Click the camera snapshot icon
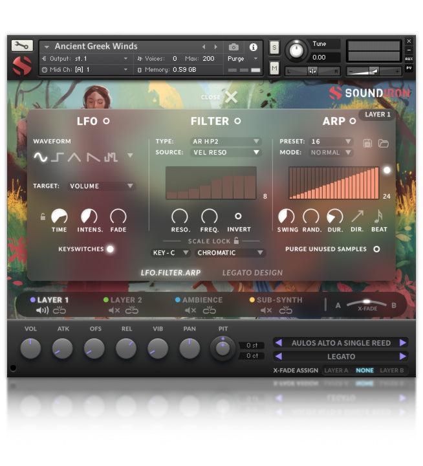This screenshot has height=466, width=423. click(x=233, y=47)
